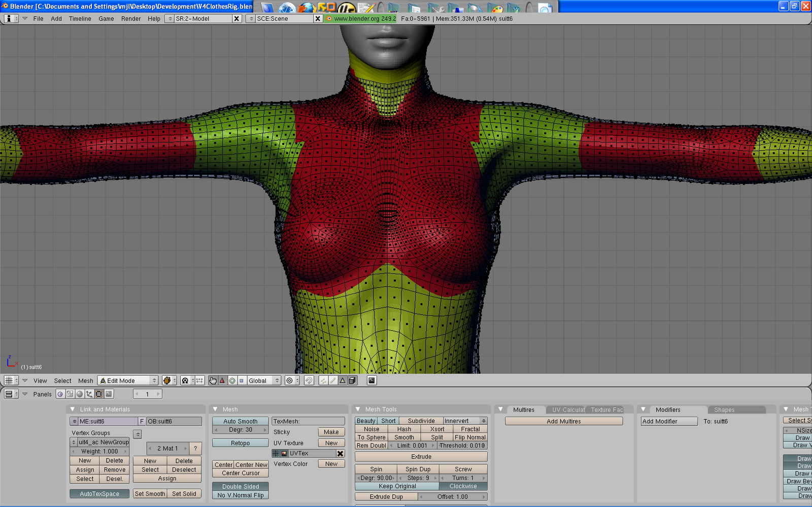Enable vertex select mode icon
812x507 pixels.
pyautogui.click(x=323, y=381)
